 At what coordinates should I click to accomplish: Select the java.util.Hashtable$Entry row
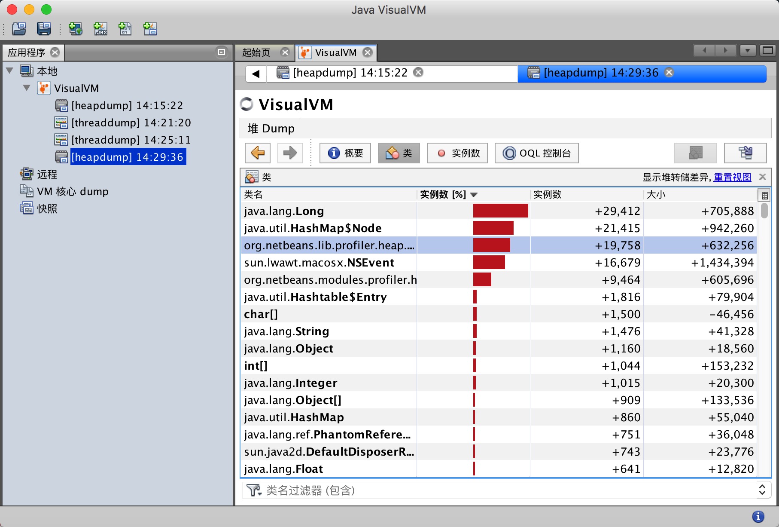499,297
